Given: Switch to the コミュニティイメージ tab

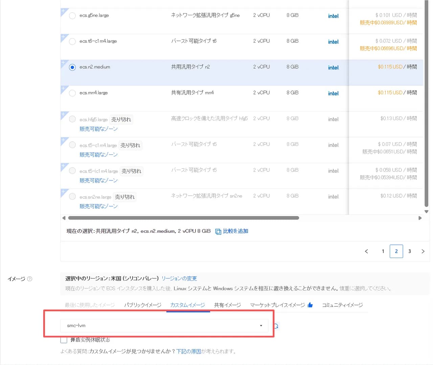Looking at the screenshot, I should click(x=342, y=305).
